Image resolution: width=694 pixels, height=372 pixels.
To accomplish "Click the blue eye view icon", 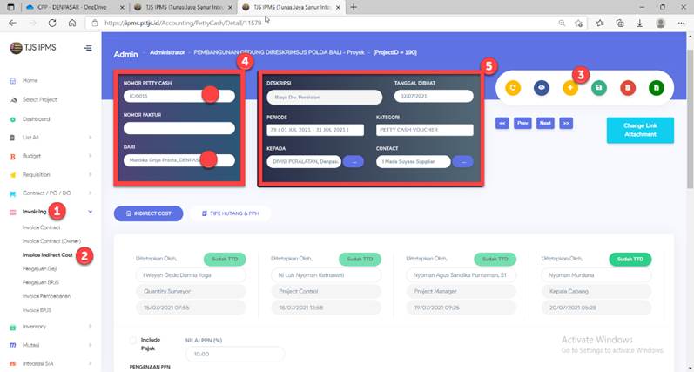I will coord(542,88).
